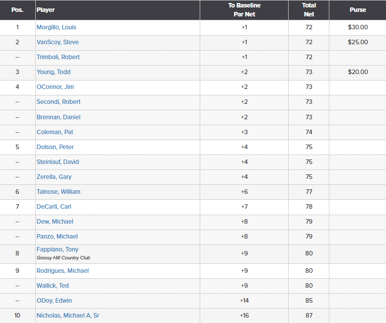This screenshot has height=323, width=386.
Task: Click the Pos. column header
Action: 17,10
